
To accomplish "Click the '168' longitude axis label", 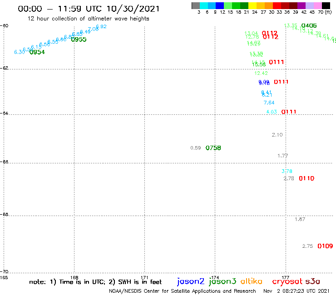I will point(74,278).
